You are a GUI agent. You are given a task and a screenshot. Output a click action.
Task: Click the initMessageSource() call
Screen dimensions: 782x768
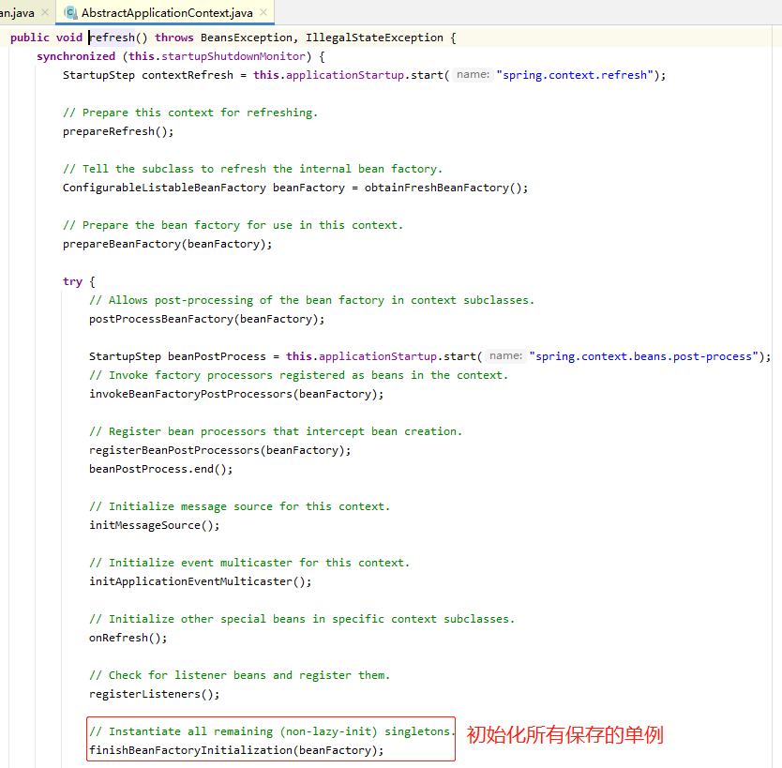coord(154,526)
